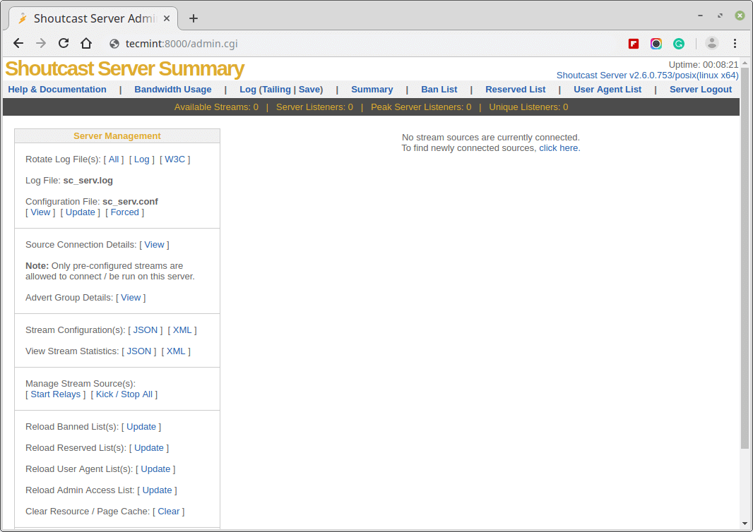View Advert Group Details
This screenshot has height=532, width=753.
[x=131, y=298]
